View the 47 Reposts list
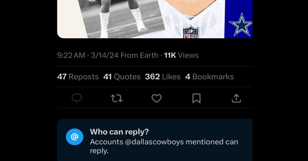 [x=78, y=77]
